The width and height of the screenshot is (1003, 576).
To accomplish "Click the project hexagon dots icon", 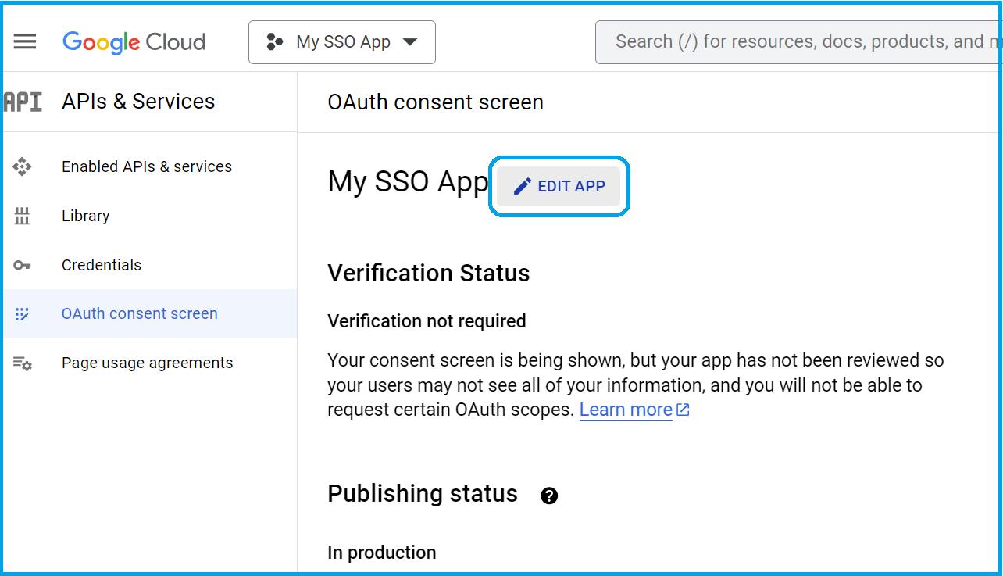I will click(x=274, y=42).
